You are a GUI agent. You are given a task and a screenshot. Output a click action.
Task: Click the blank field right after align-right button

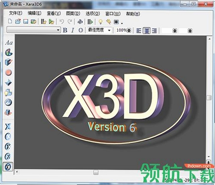coord(167,31)
